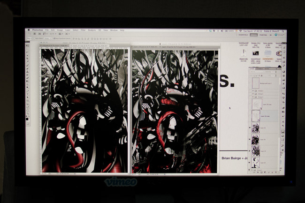Screen dimensions: 305x203
Task: Click the Spotlight magnifier icon
Action: [x=283, y=31]
